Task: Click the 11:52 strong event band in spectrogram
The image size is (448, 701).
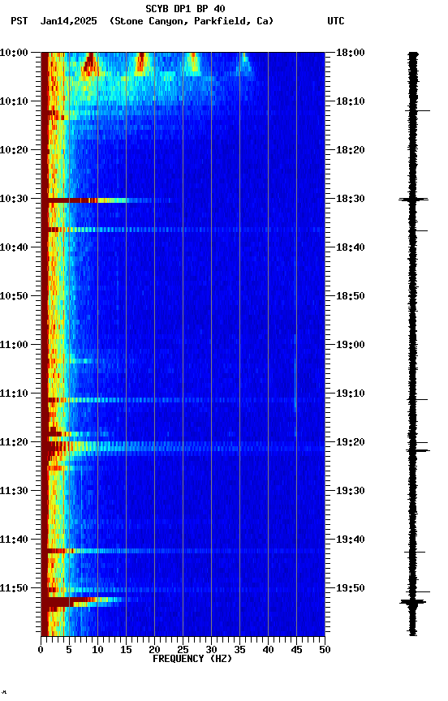Action: [x=85, y=602]
